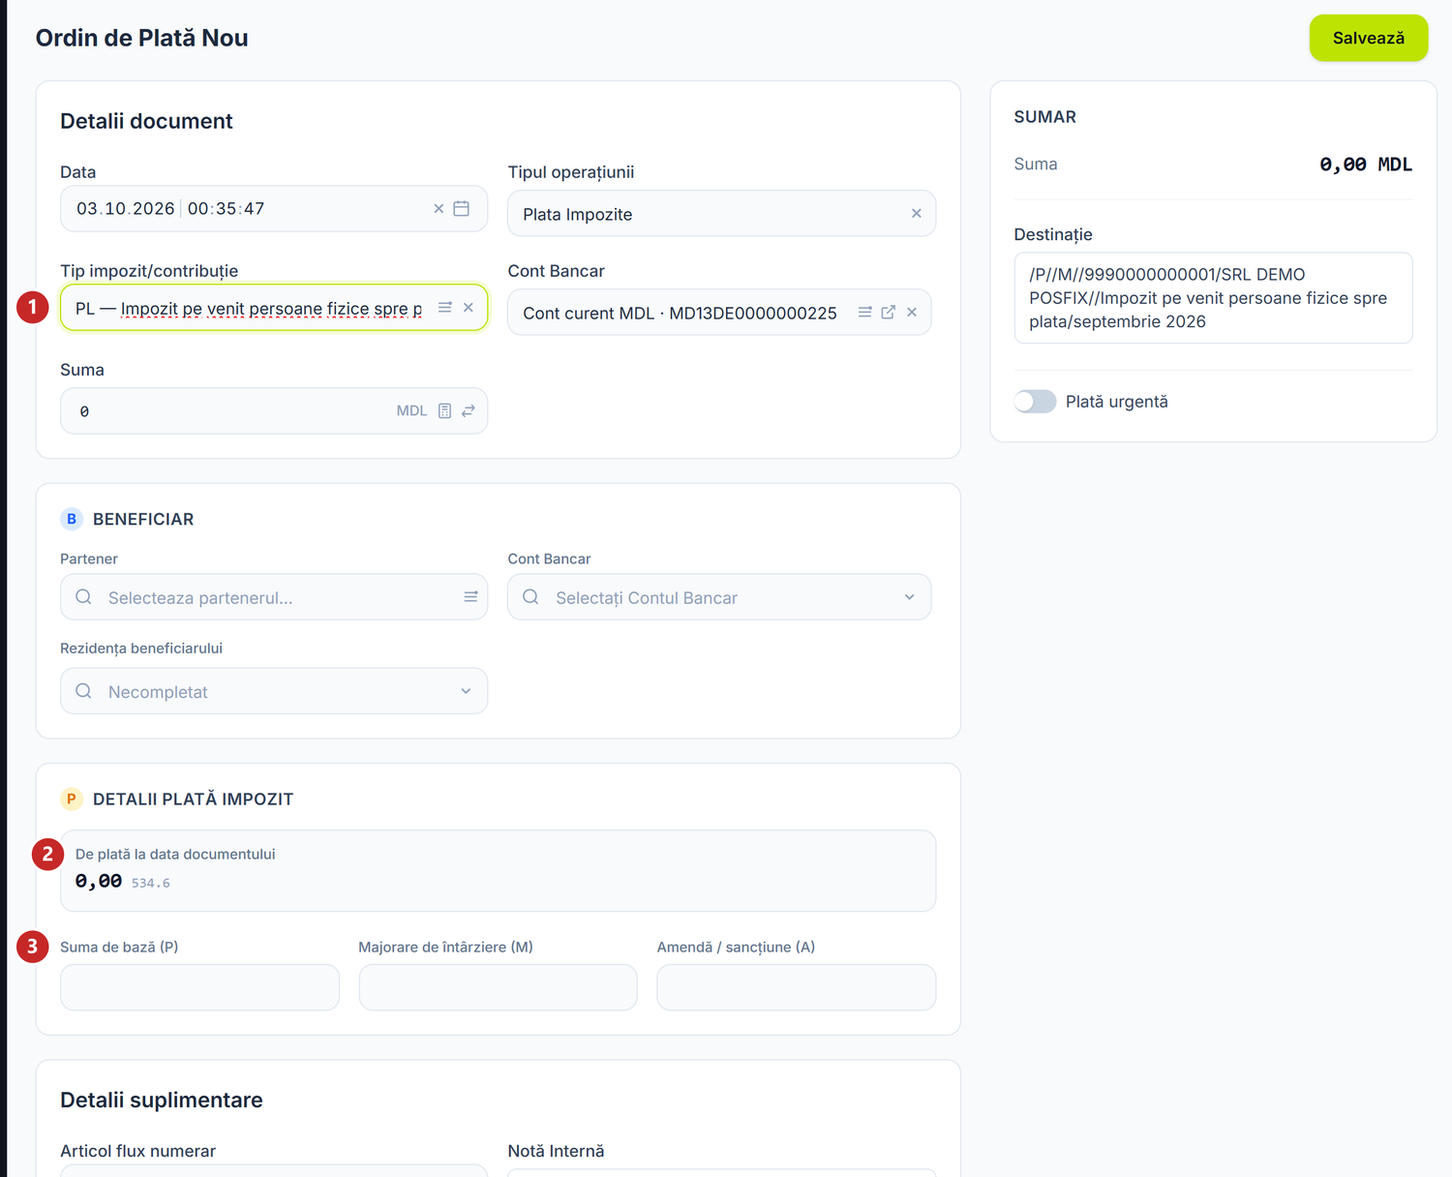Click the B badge beside BENEFICIAR
Screen dimensions: 1452x1177
tap(72, 519)
